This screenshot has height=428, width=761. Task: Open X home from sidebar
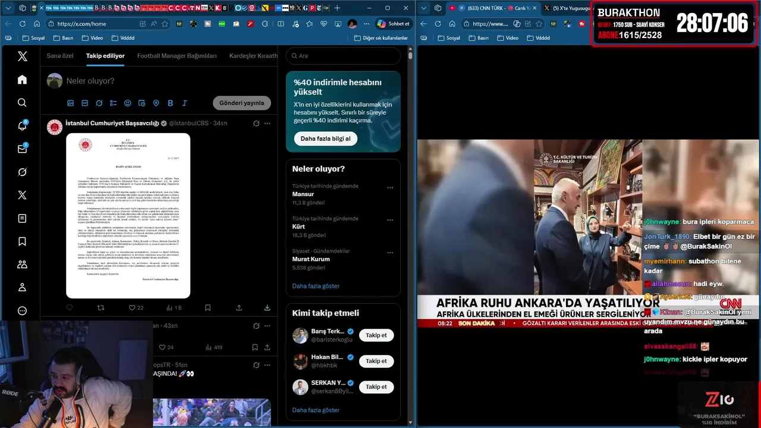pyautogui.click(x=22, y=80)
